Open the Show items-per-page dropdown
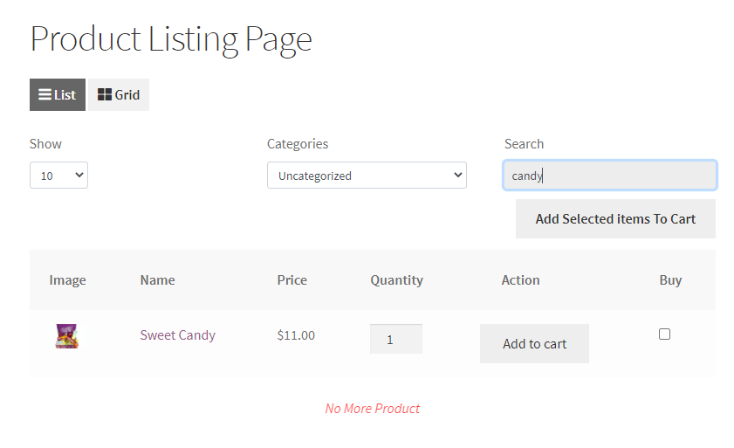734x448 pixels. (58, 176)
